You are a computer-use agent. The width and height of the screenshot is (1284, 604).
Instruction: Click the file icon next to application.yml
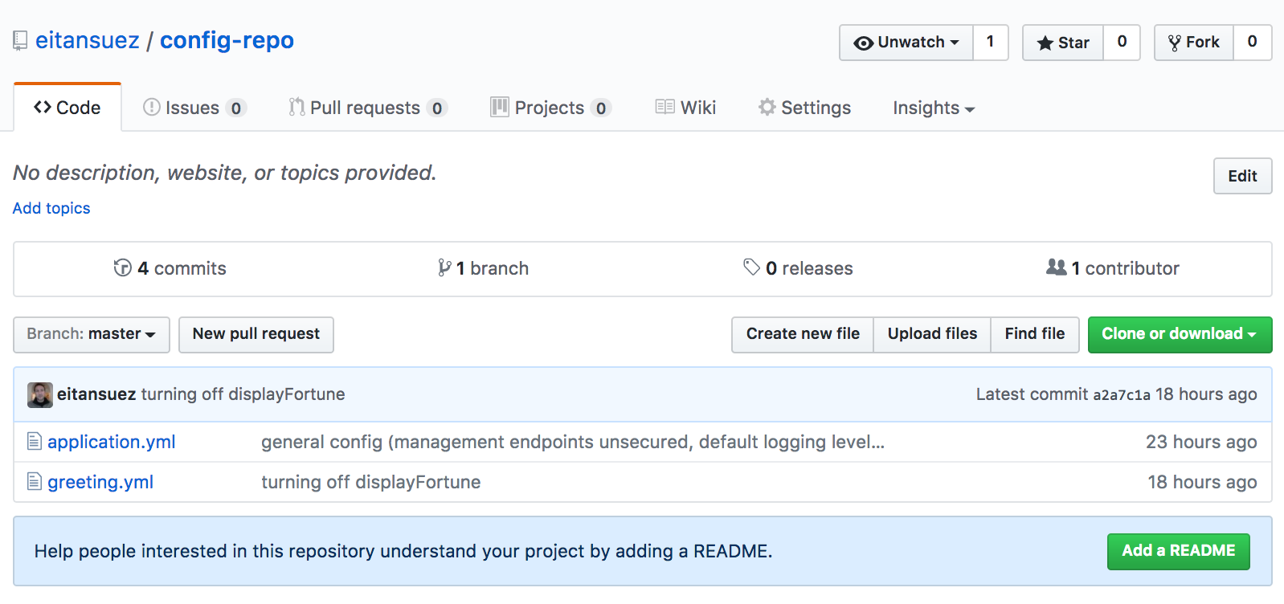click(35, 441)
